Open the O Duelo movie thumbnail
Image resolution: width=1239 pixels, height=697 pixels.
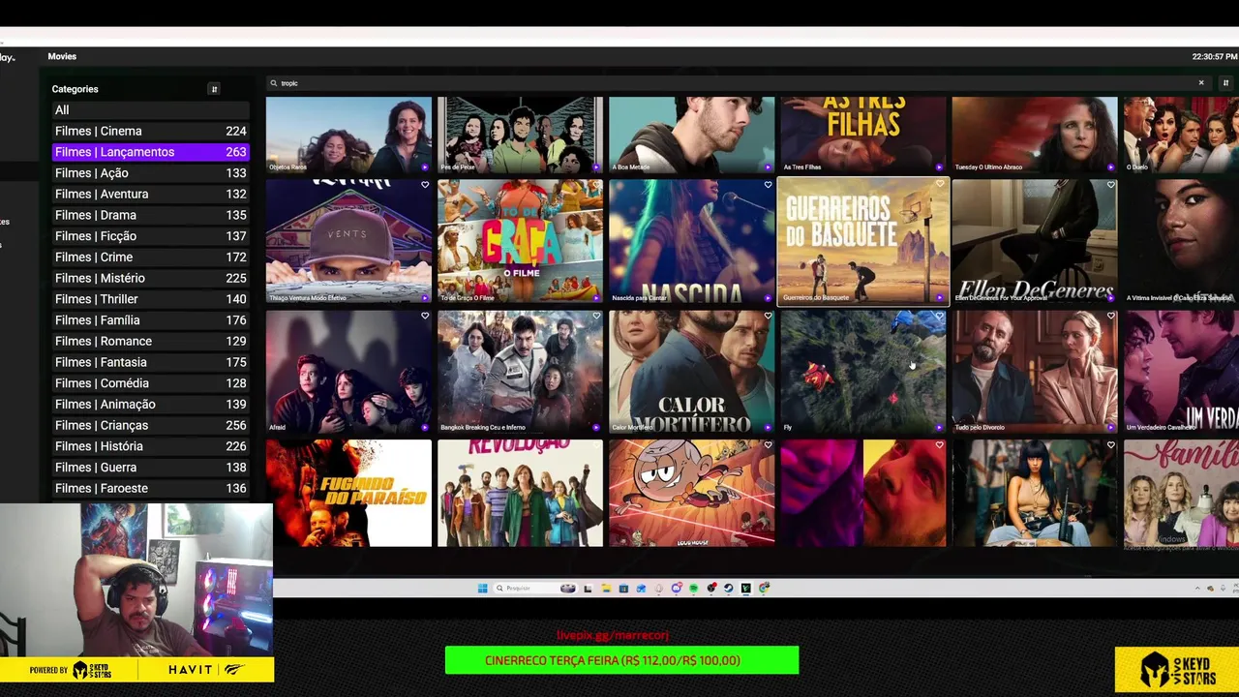click(x=1181, y=135)
